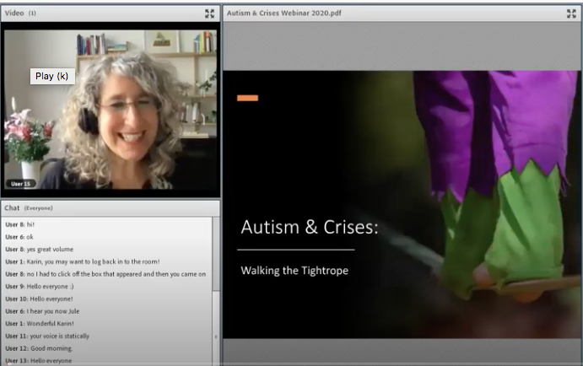Click the 'Autism & Crises:' slide heading
The image size is (583, 366).
(310, 227)
